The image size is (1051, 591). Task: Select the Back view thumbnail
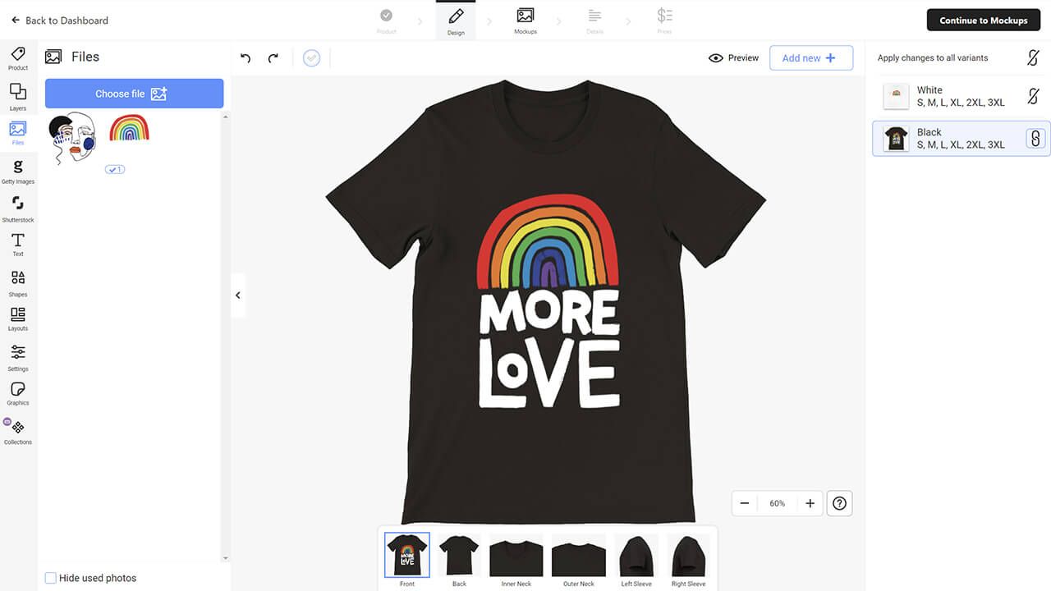point(458,555)
